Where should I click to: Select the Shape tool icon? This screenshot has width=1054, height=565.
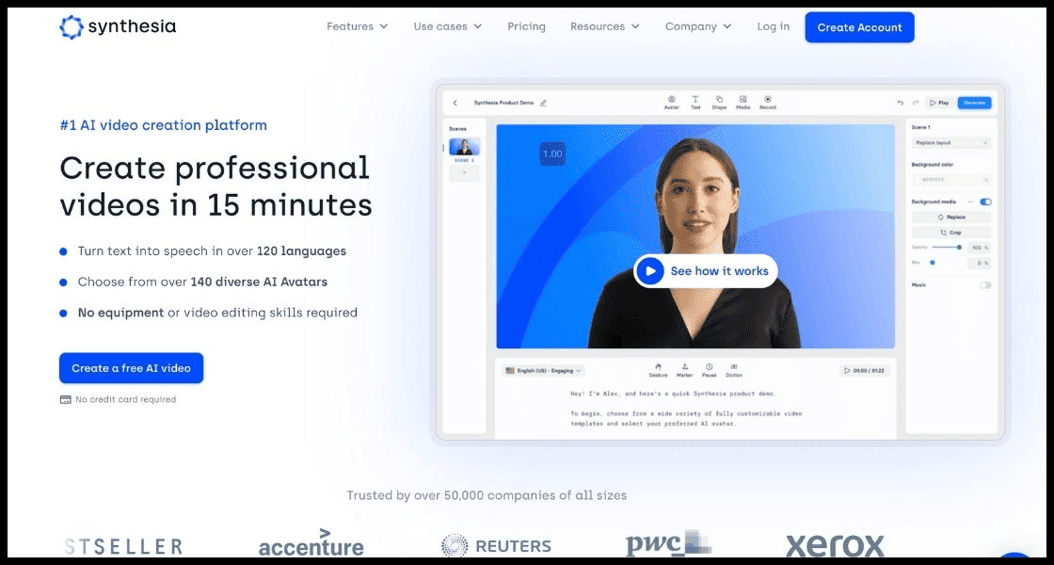(x=719, y=100)
